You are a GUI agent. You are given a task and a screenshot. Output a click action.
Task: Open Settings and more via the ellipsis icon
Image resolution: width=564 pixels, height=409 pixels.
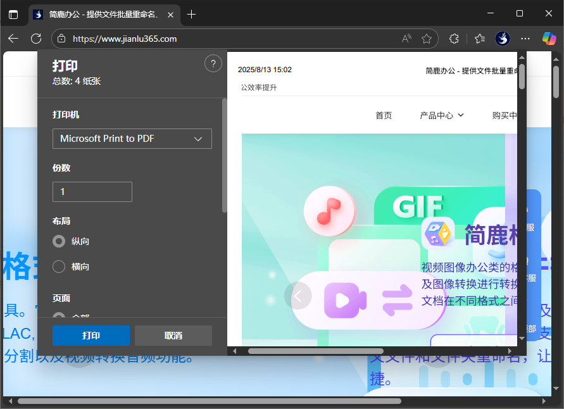pyautogui.click(x=525, y=39)
